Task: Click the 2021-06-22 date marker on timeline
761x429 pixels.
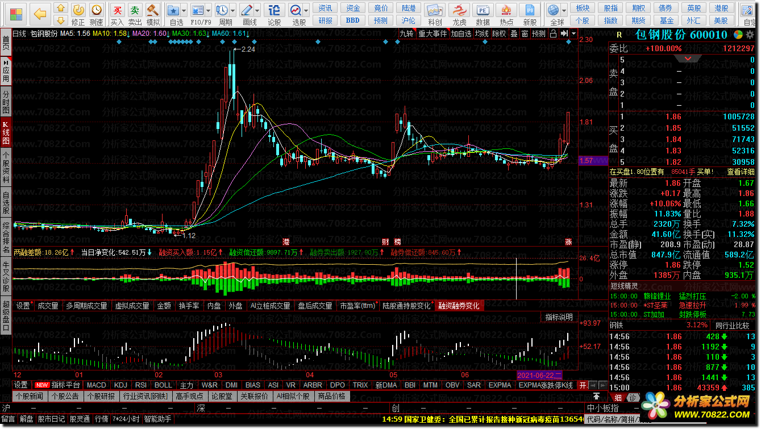Action: click(x=540, y=375)
